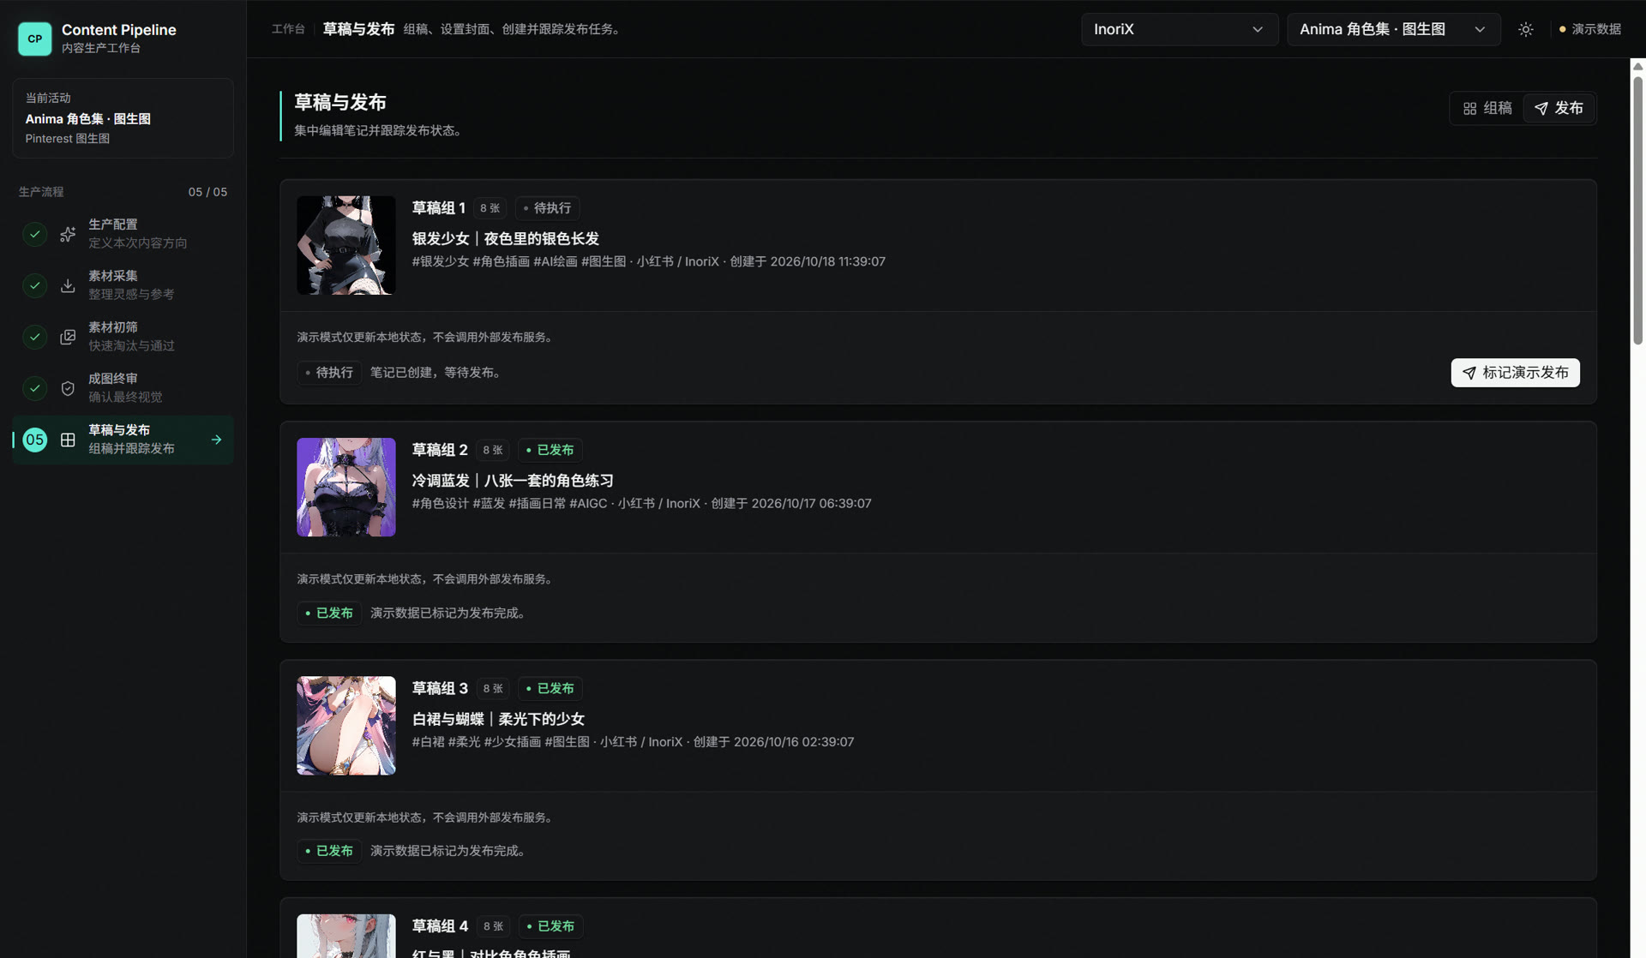Switch to the 发布 view tab
1646x958 pixels.
pyautogui.click(x=1559, y=109)
